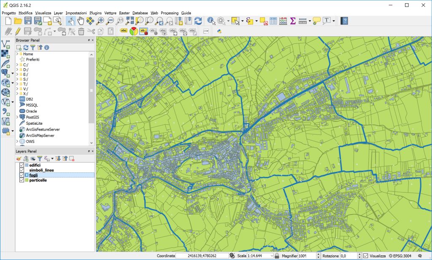Open the field calculator abacus icon
Viewport: 432px width, 260px height.
point(283,21)
